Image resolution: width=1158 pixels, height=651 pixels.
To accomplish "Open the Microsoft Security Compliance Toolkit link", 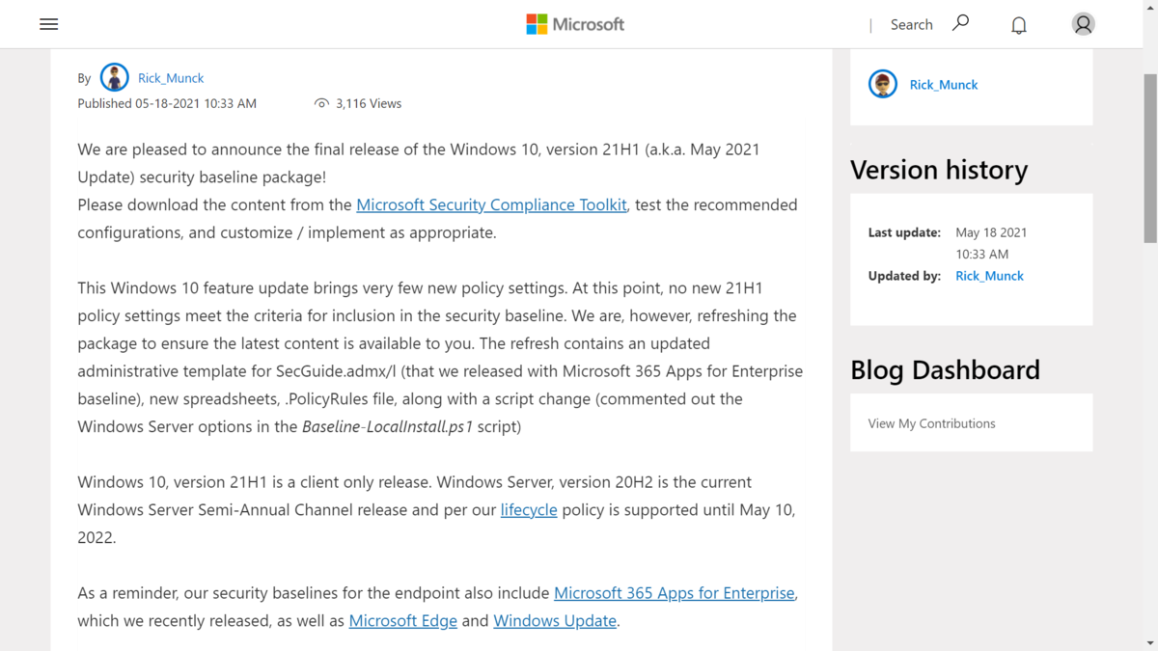I will pyautogui.click(x=491, y=204).
